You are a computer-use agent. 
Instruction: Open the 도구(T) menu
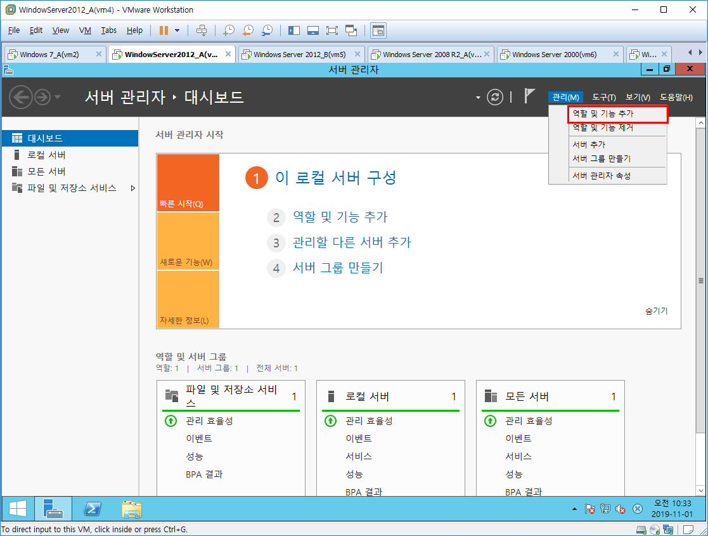pyautogui.click(x=603, y=97)
